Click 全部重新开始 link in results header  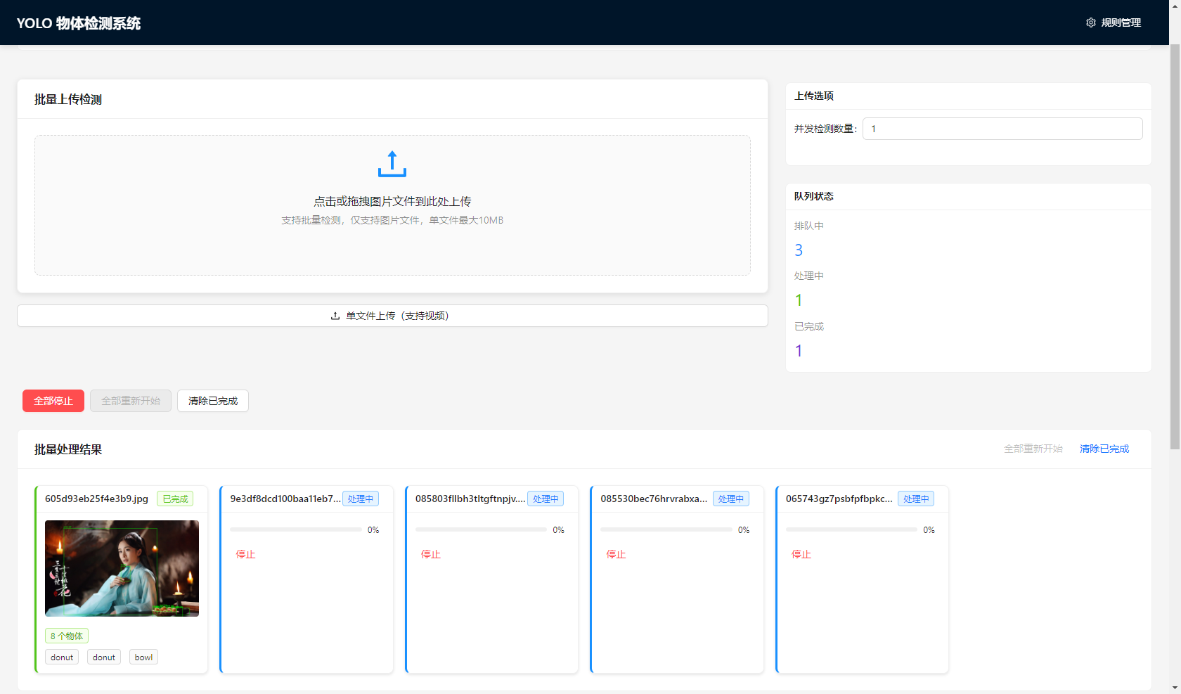(x=1033, y=449)
